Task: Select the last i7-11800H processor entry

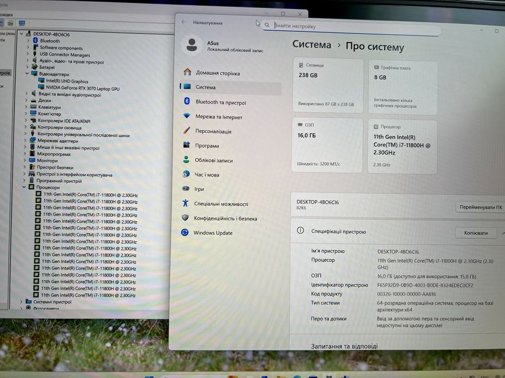Action: click(84, 295)
